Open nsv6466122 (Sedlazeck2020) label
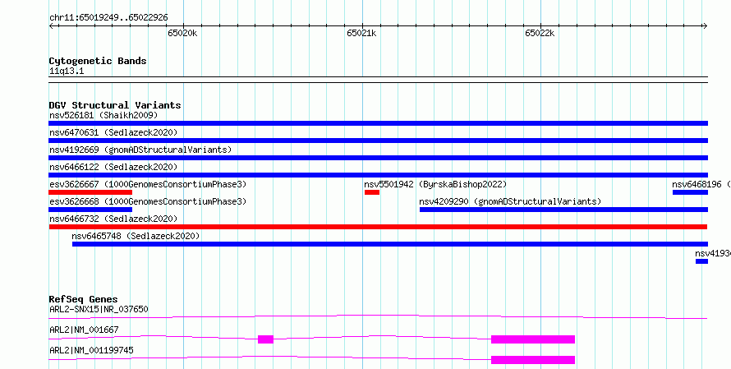This screenshot has width=731, height=369. 113,167
